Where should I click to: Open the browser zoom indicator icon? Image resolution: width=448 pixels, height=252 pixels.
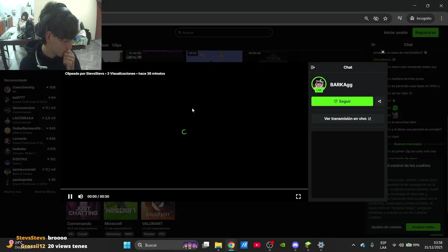[x=366, y=18]
